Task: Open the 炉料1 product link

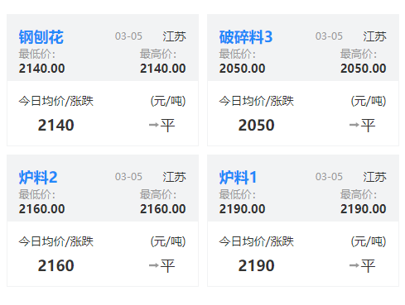Action: tap(238, 178)
